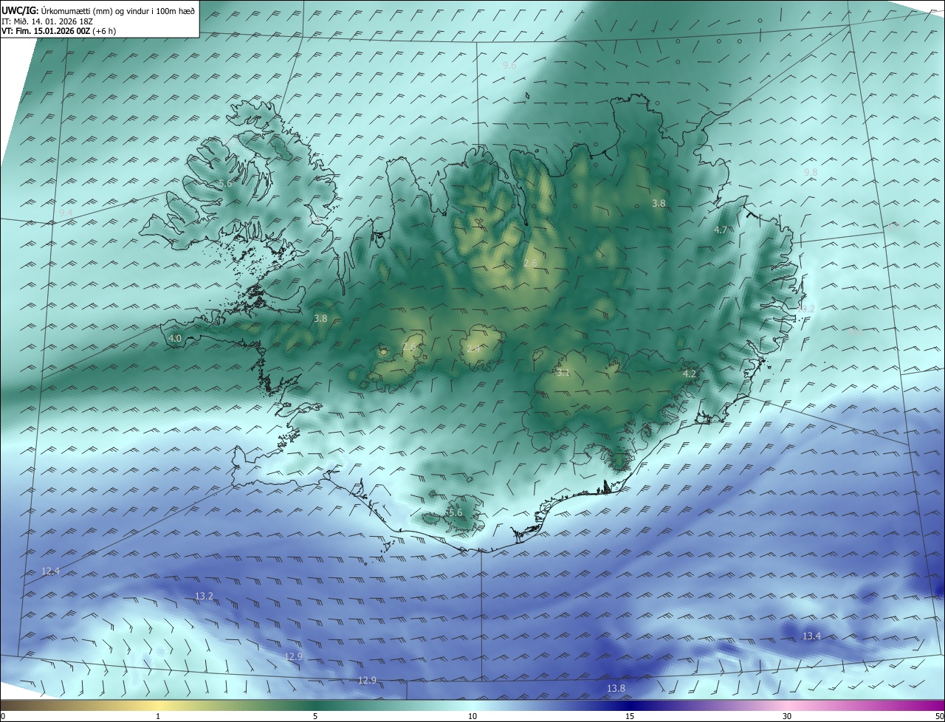Click the 9.6 precipitable water value label

509,66
